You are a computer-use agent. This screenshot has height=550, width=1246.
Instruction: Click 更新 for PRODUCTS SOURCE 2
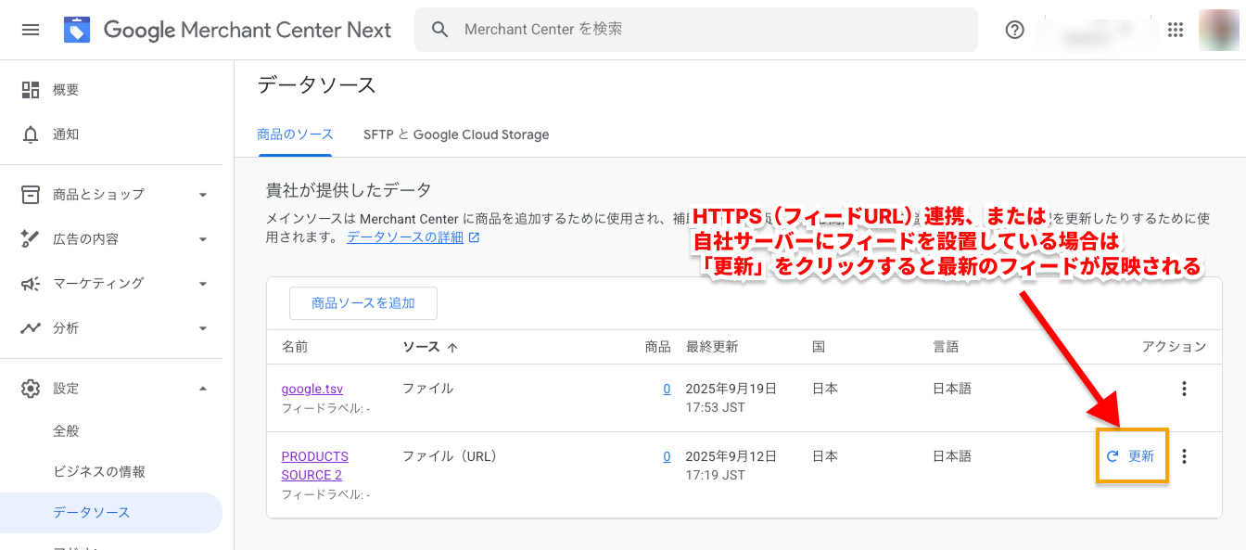click(1131, 456)
